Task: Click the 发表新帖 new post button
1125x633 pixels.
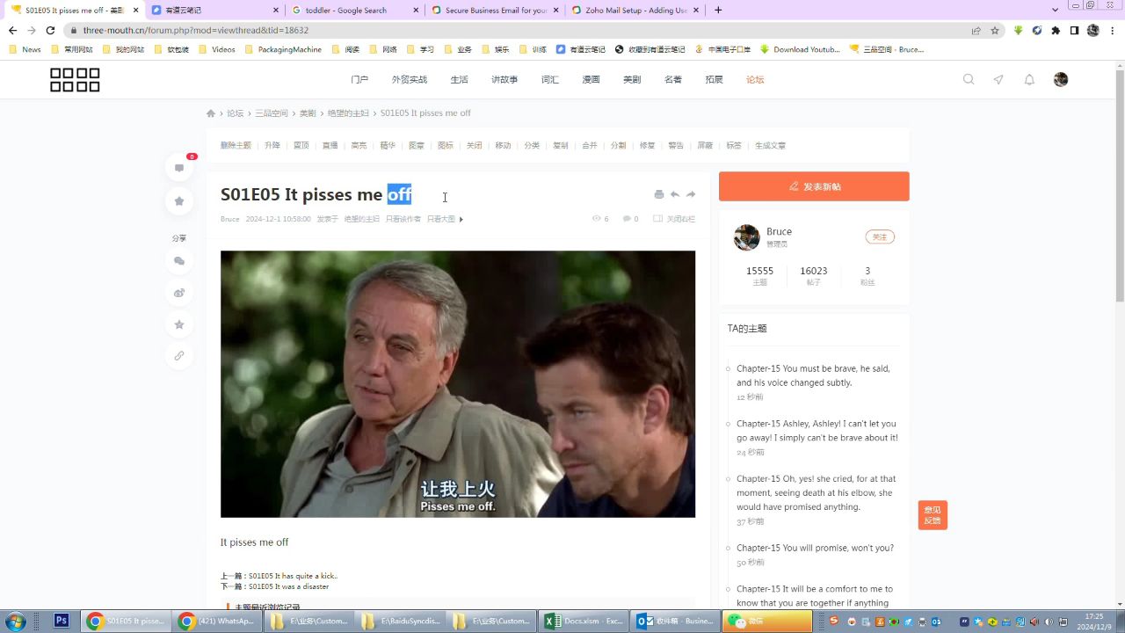Action: pos(814,186)
